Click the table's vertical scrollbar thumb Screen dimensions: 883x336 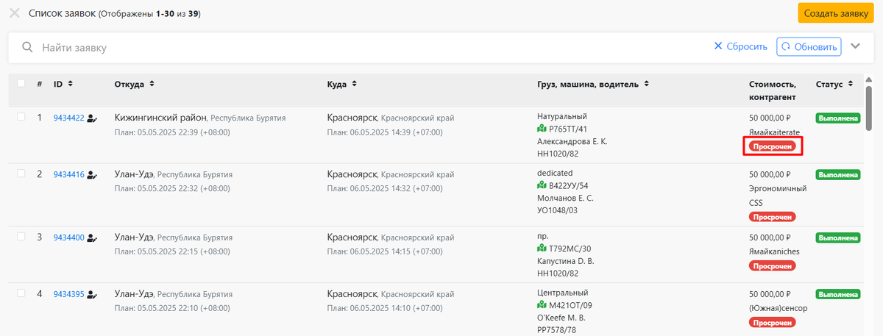pyautogui.click(x=869, y=107)
